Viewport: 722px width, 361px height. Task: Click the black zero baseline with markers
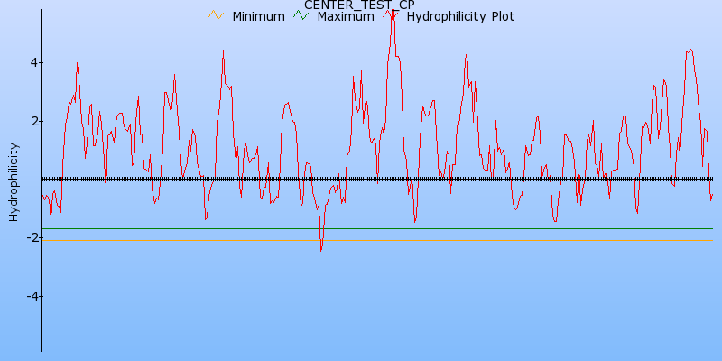click(376, 179)
